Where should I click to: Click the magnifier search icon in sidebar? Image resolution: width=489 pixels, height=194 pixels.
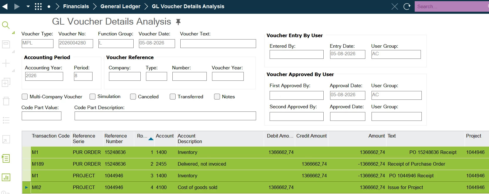pyautogui.click(x=6, y=25)
